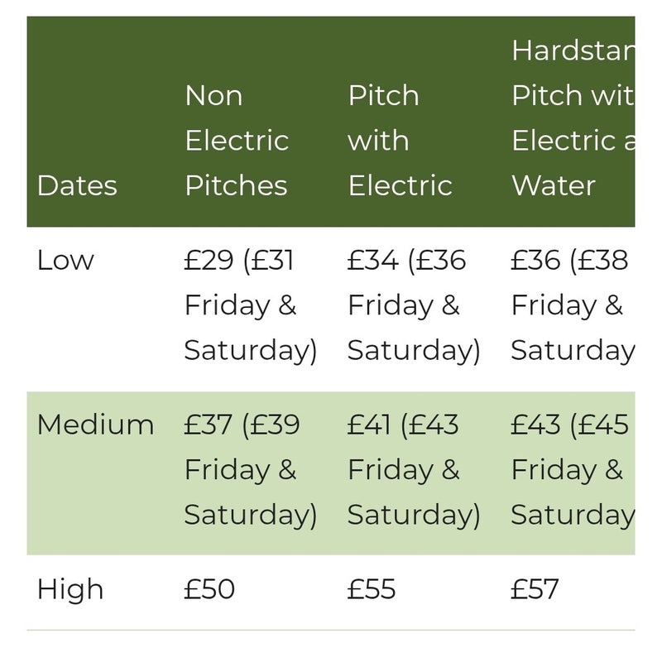Click the £50 High season price
Viewport: 662px width, 662px height.
coord(209,590)
